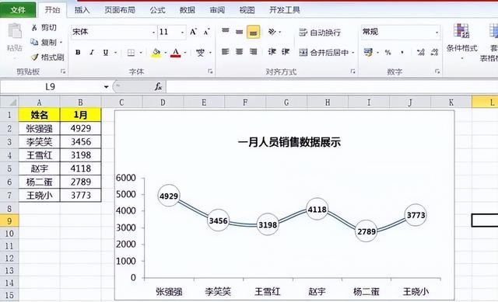Click the 2789 data marker on chart
Viewport: 498px width, 302px height.
(x=366, y=231)
